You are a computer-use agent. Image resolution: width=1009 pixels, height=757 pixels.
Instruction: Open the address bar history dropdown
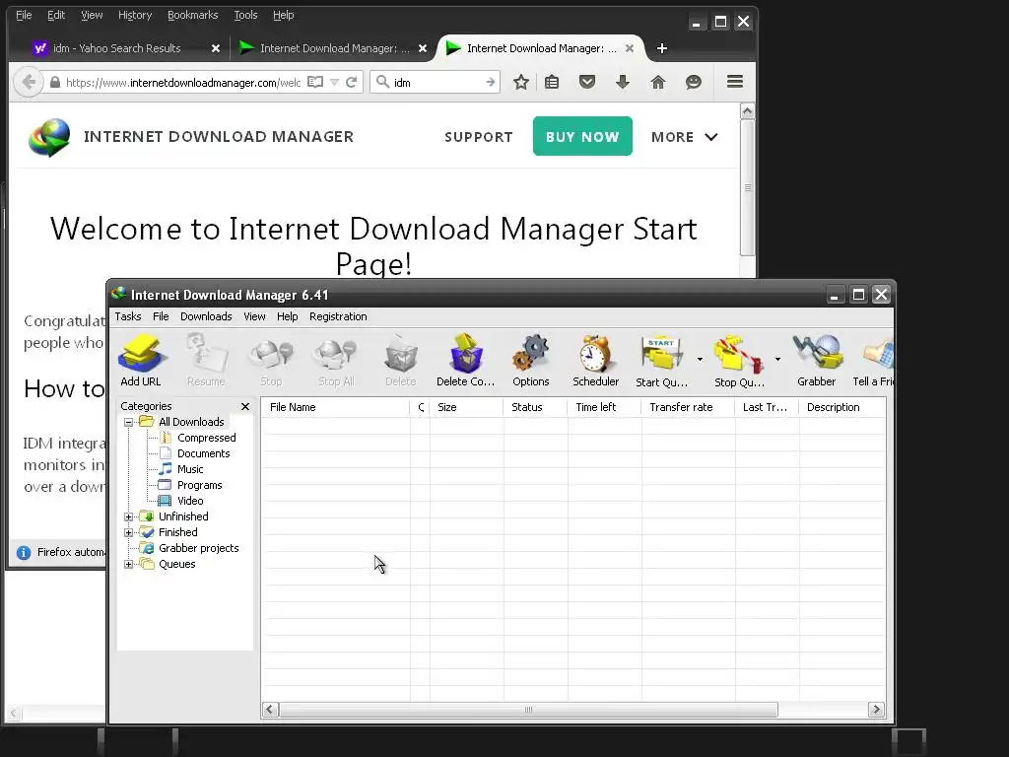(334, 83)
